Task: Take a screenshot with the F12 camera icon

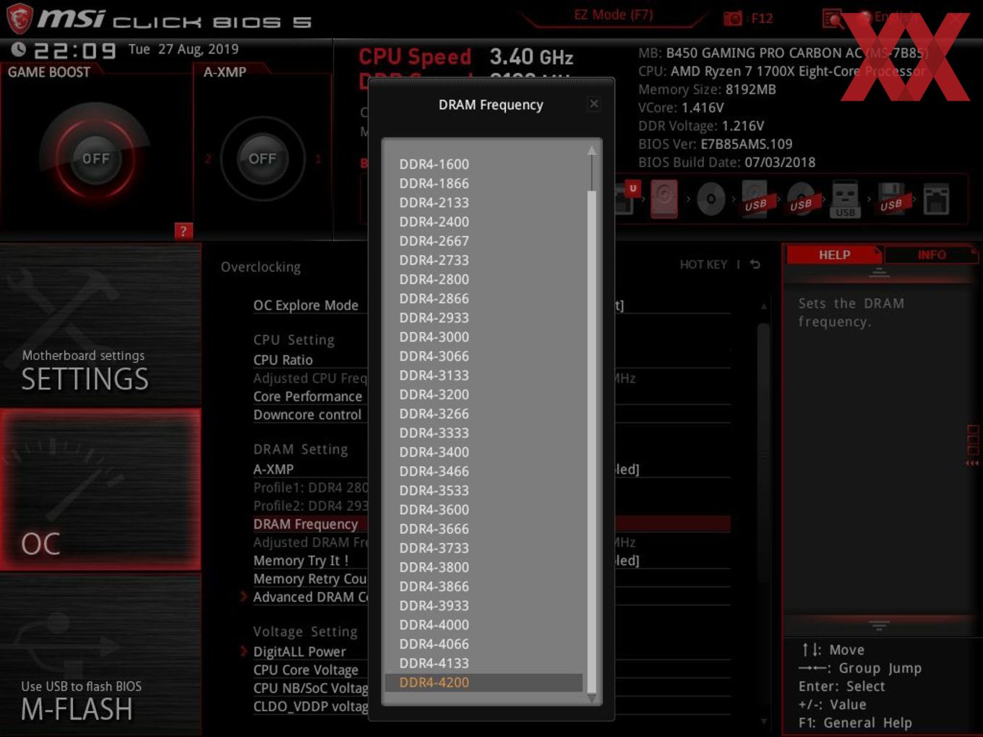Action: 733,19
